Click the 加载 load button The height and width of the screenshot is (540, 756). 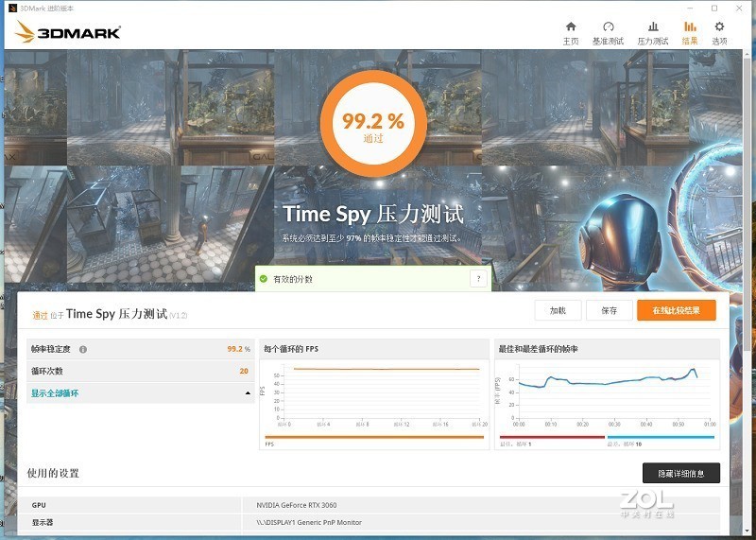558,310
